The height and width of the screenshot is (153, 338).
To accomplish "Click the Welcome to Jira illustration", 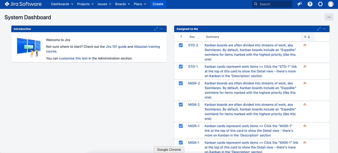I will coord(29,48).
